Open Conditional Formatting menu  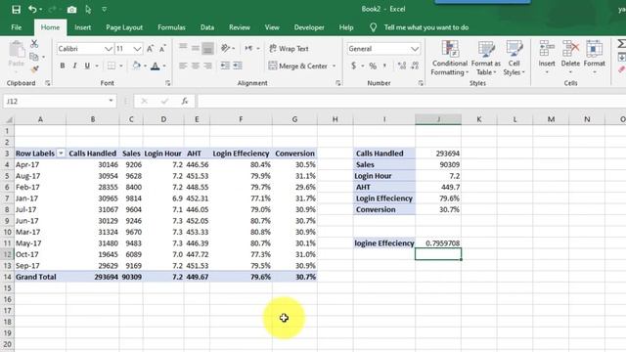click(450, 58)
